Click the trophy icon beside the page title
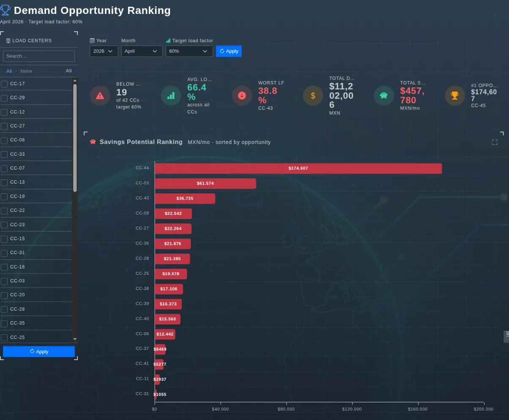 coord(5,10)
